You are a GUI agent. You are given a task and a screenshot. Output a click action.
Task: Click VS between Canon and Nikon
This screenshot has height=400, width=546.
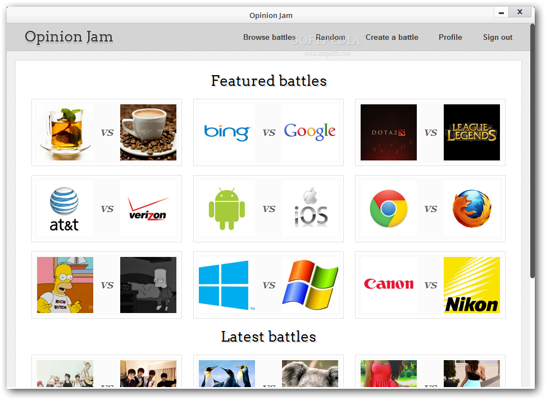[x=430, y=285]
